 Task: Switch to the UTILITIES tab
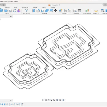click(44, 7)
